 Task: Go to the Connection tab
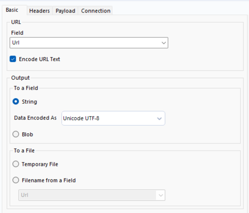[x=96, y=11]
